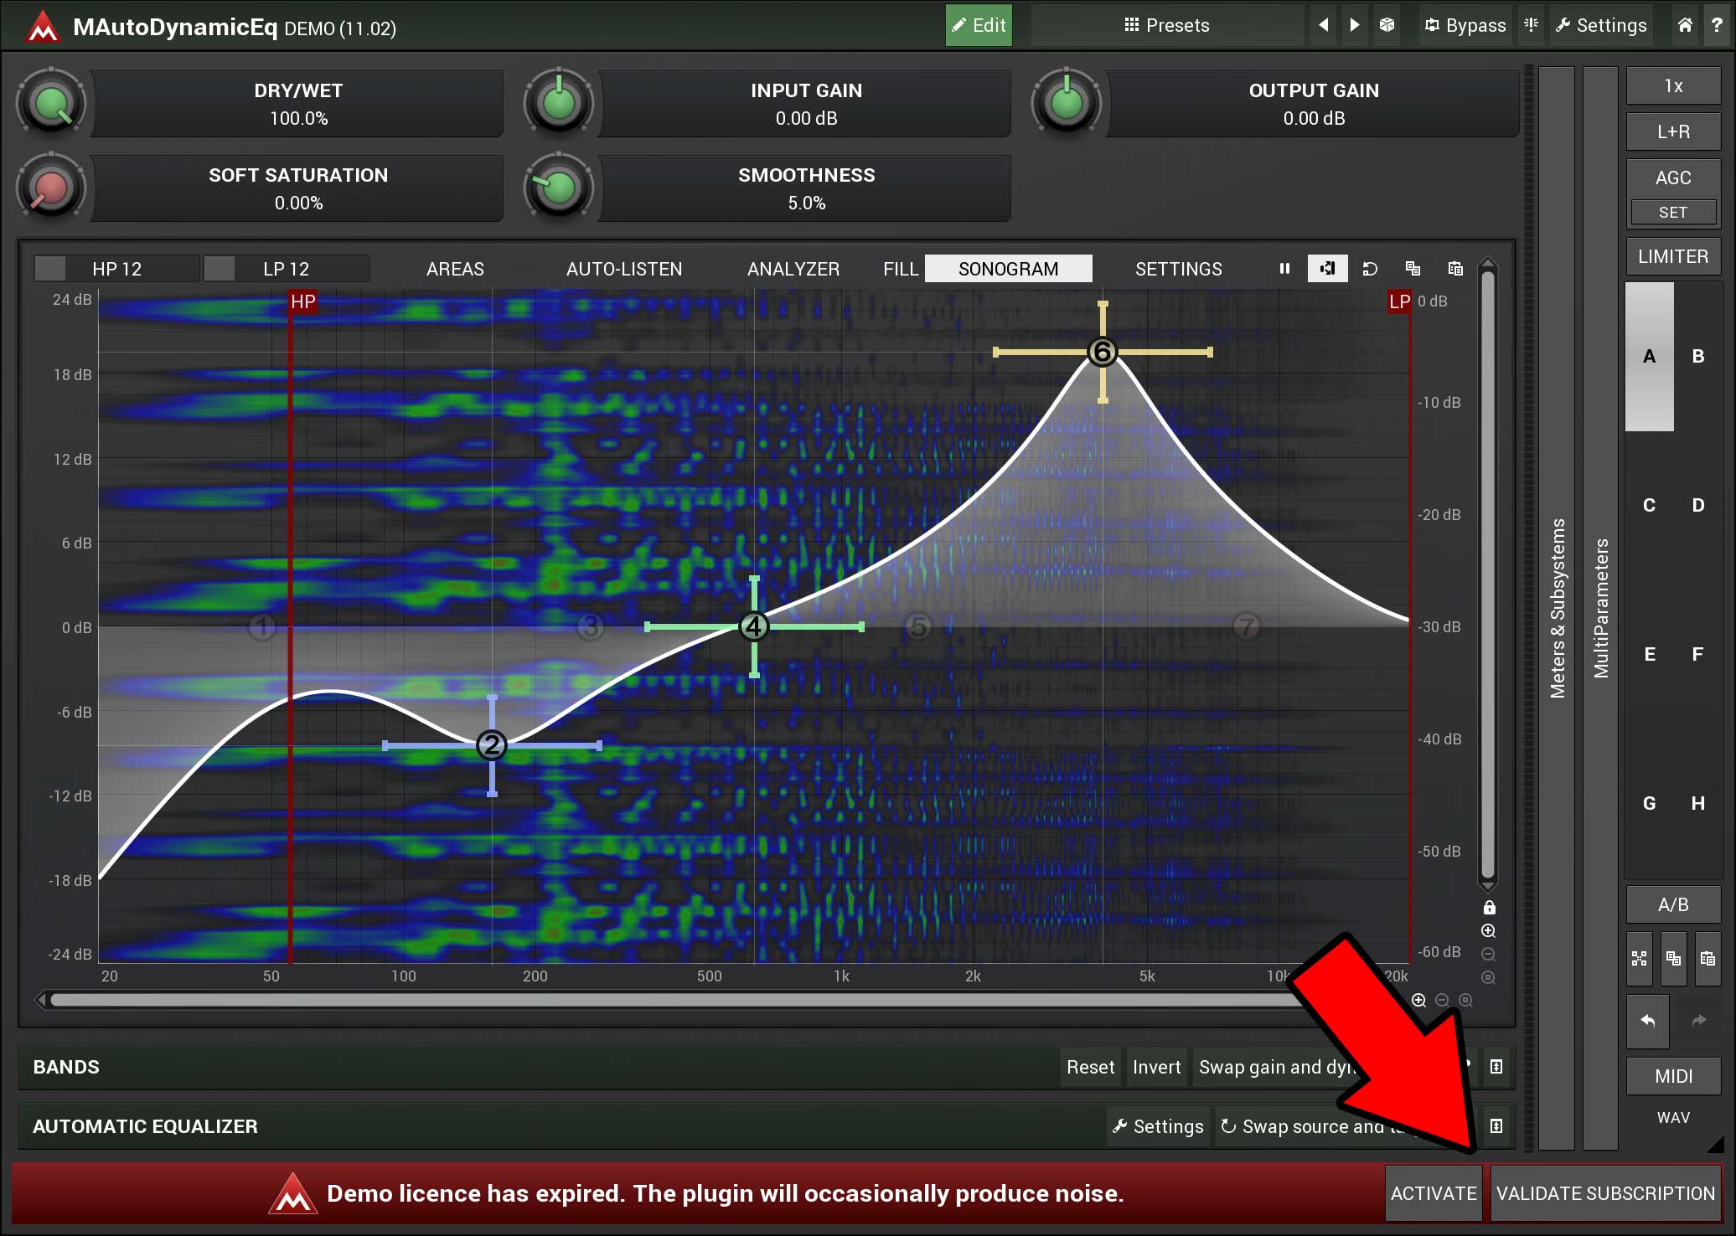Toggle the Bypass button

click(1465, 25)
